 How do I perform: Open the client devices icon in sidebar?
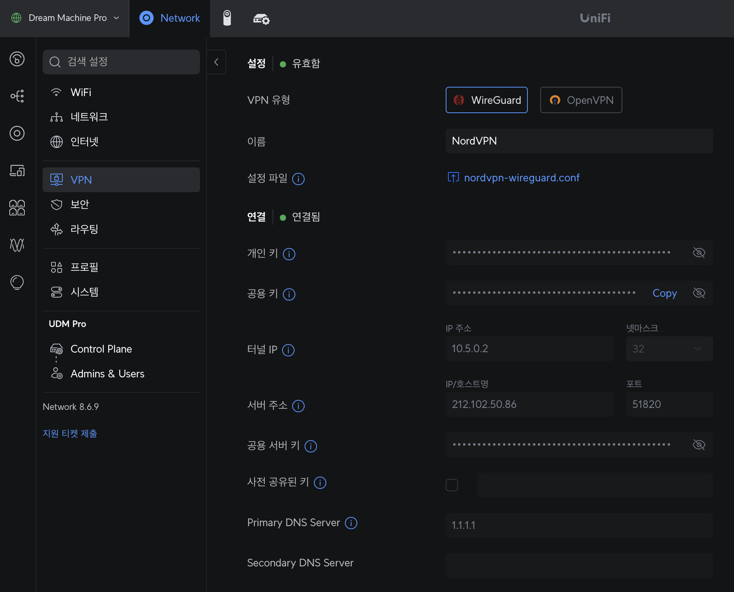pos(17,170)
